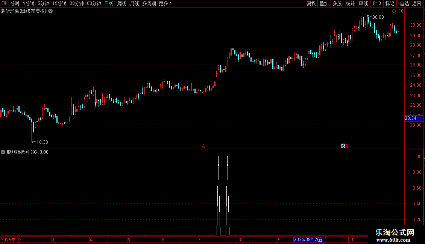Expand the 更多 periods menu
The height and width of the screenshot is (244, 425).
[165, 3]
